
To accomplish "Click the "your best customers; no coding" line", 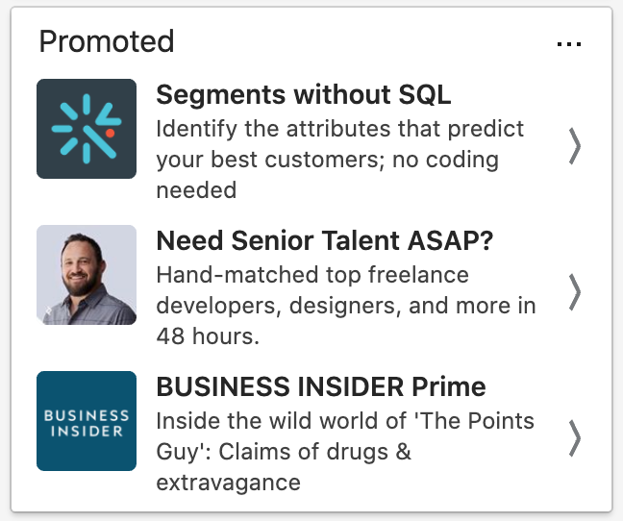I will pos(327,159).
